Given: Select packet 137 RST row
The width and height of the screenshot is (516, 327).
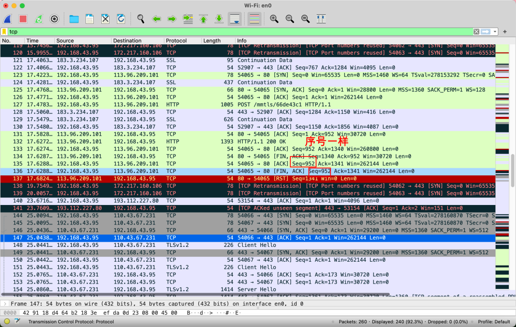Looking at the screenshot, I should pos(248,178).
